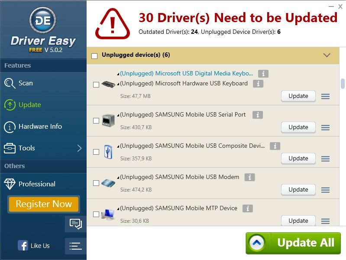Click the Register Now button
The height and width of the screenshot is (260, 346).
(44, 204)
